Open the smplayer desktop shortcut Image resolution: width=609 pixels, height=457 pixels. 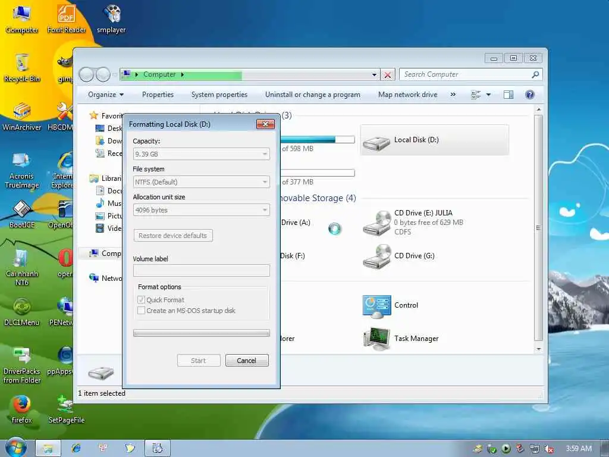click(x=111, y=20)
